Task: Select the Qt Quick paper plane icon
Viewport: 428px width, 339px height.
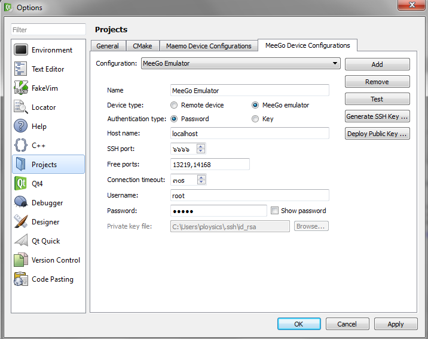Action: click(x=21, y=241)
